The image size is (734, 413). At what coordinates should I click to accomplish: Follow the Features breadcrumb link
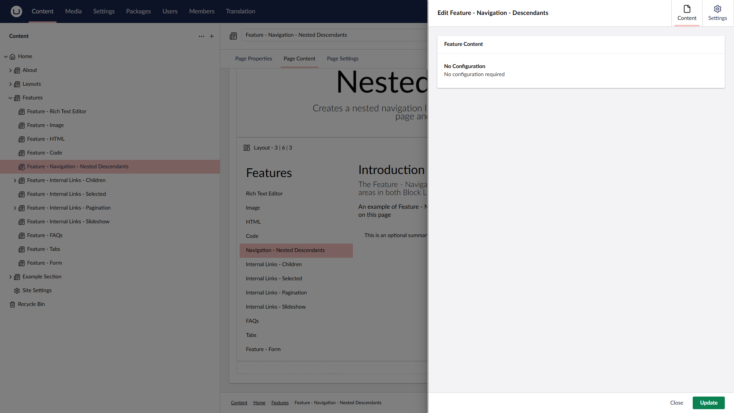[280, 403]
